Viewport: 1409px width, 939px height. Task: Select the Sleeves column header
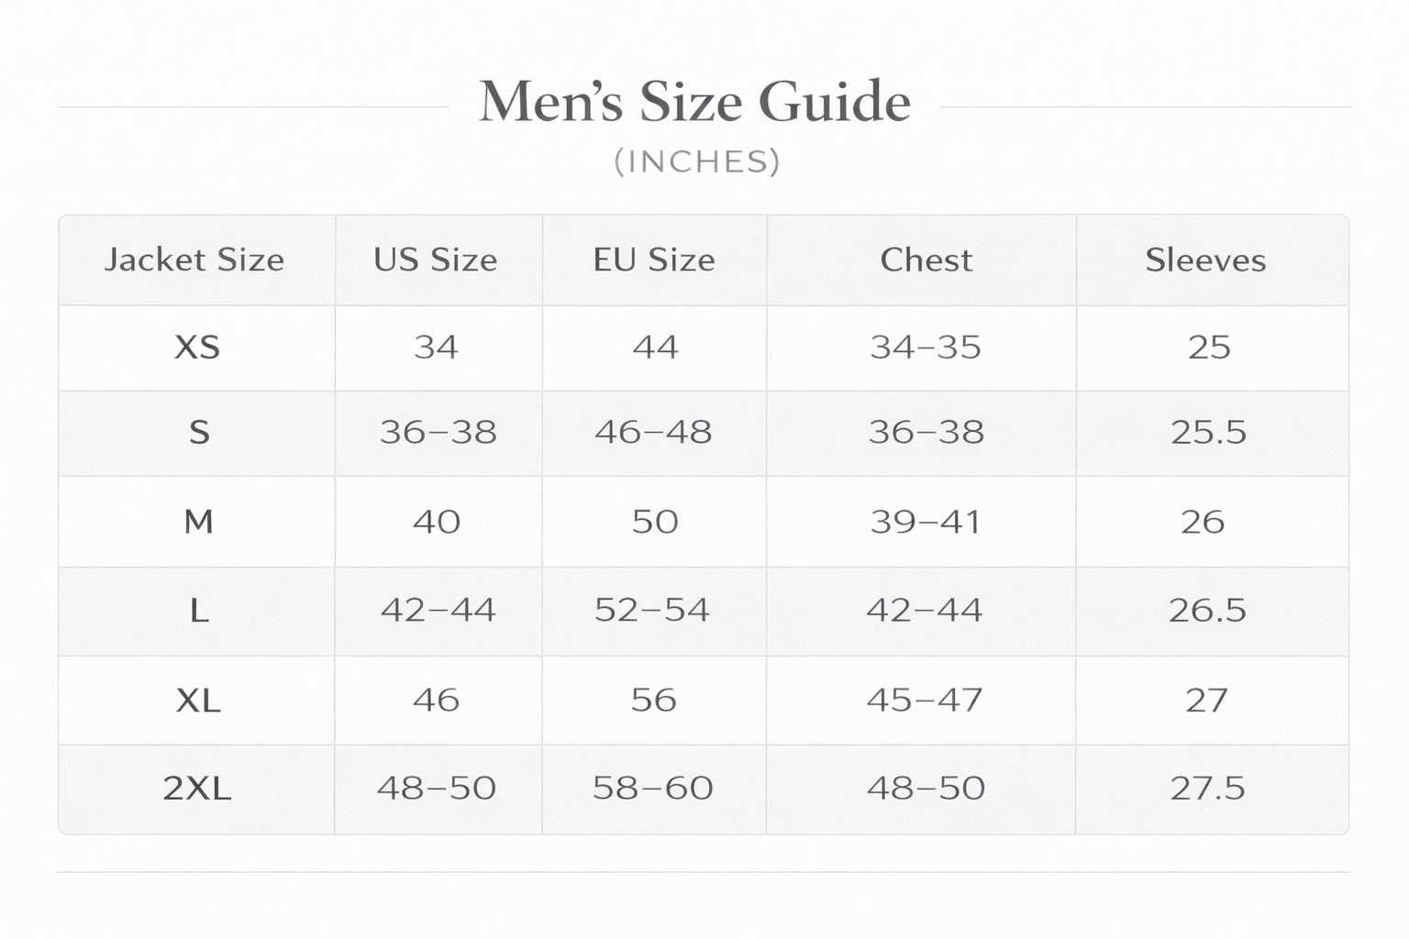[1205, 260]
